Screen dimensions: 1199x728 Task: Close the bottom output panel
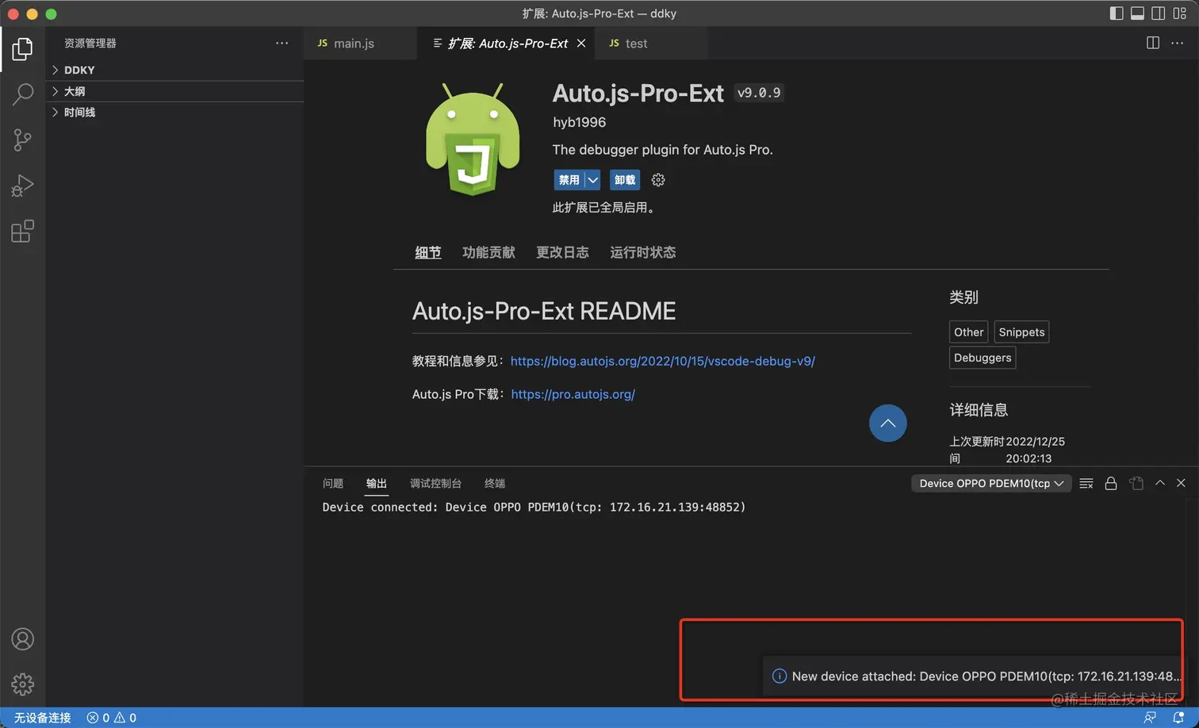pyautogui.click(x=1181, y=483)
